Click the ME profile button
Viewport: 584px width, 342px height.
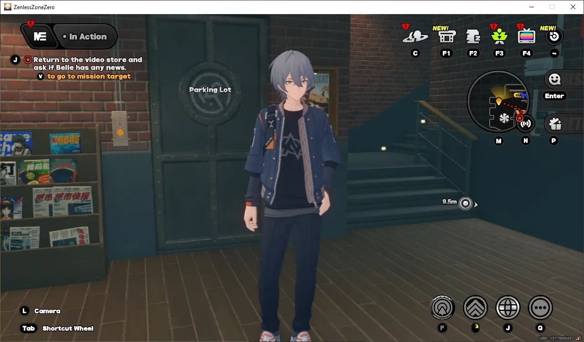pyautogui.click(x=40, y=37)
